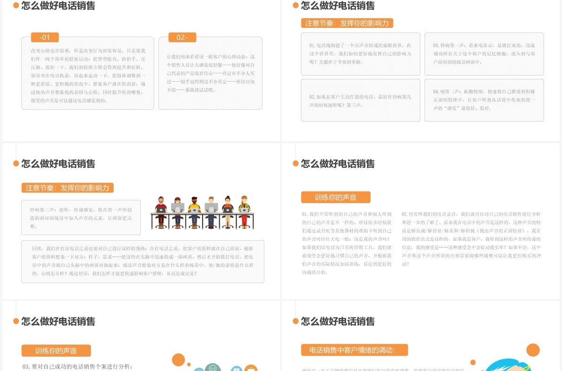Click the title above 电话销售中客户情绪的调动
The height and width of the screenshot is (371, 562).
338,321
